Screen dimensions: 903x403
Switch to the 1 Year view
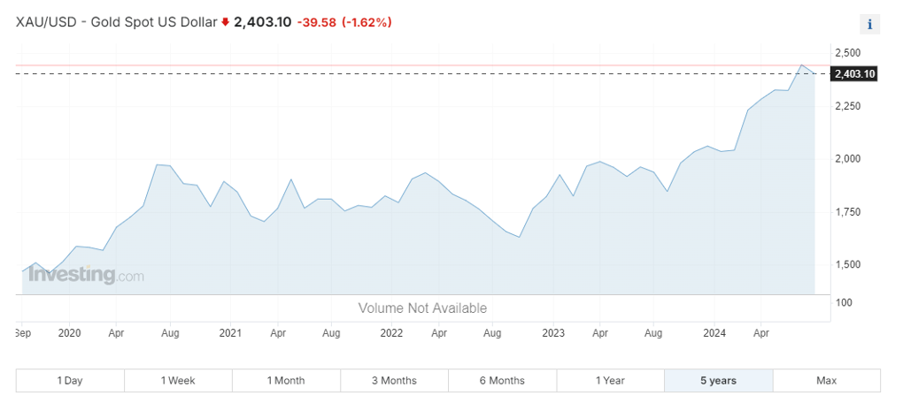click(610, 380)
